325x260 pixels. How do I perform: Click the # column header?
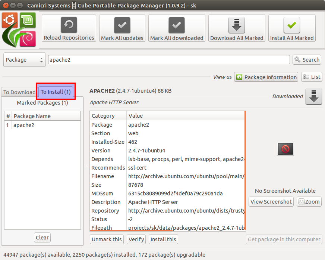pos(8,116)
